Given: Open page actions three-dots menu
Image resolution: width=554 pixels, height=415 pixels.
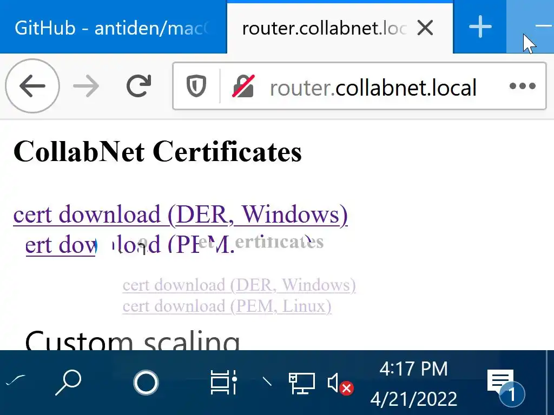Looking at the screenshot, I should 523,86.
